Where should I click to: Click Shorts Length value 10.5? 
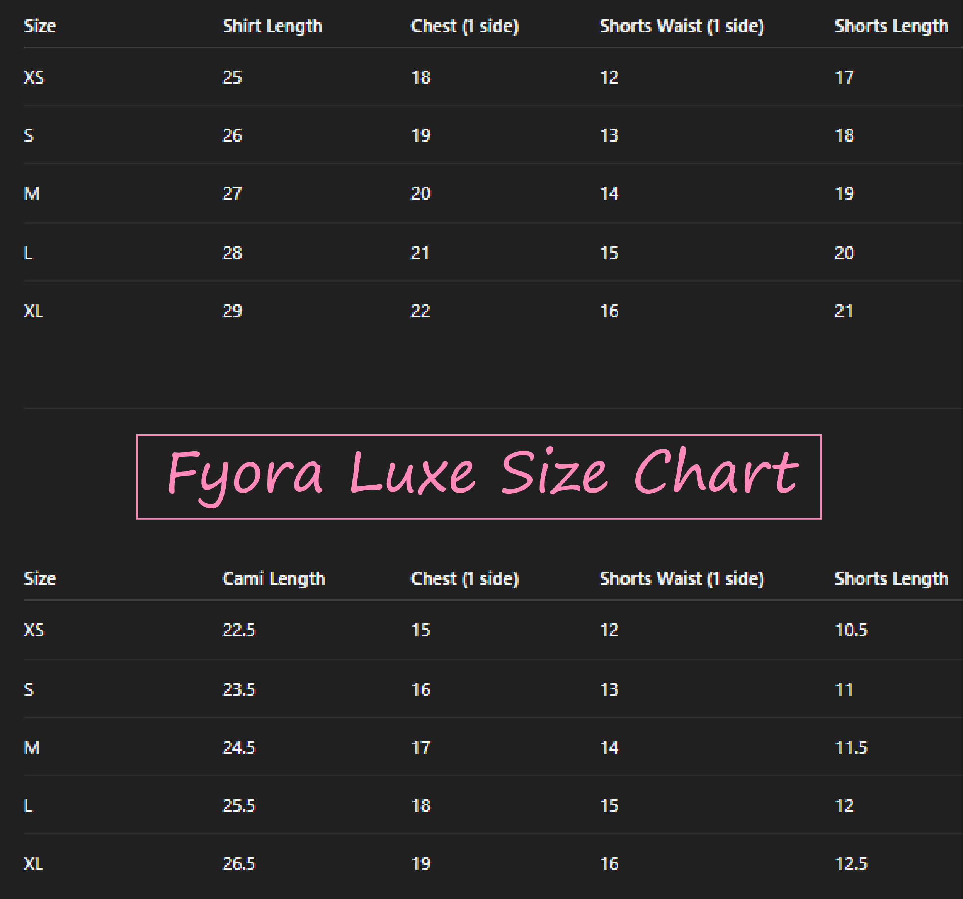pyautogui.click(x=851, y=630)
